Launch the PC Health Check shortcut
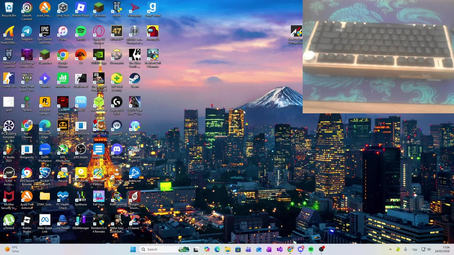The width and height of the screenshot is (454, 255). point(63,200)
